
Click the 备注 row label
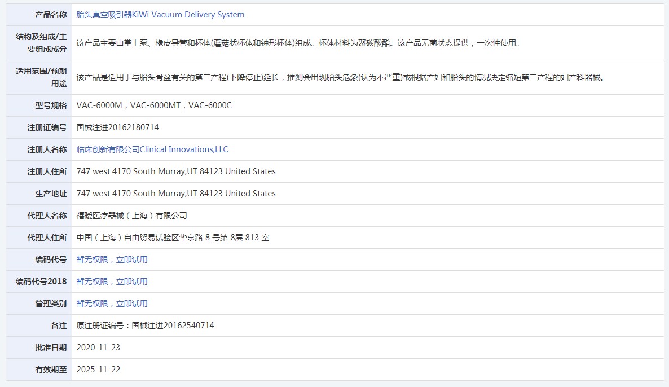point(59,326)
